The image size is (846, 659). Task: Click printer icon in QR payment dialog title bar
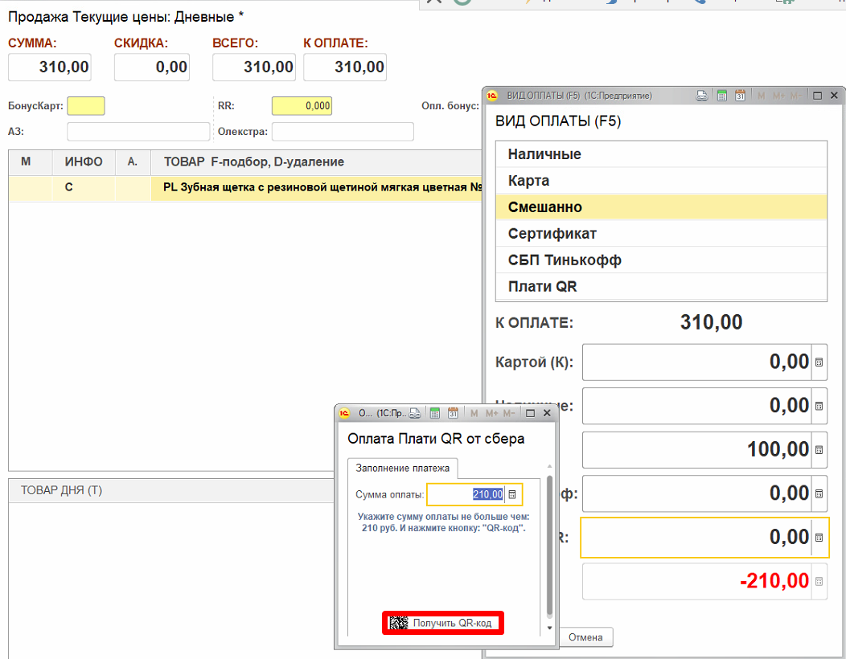(x=415, y=413)
